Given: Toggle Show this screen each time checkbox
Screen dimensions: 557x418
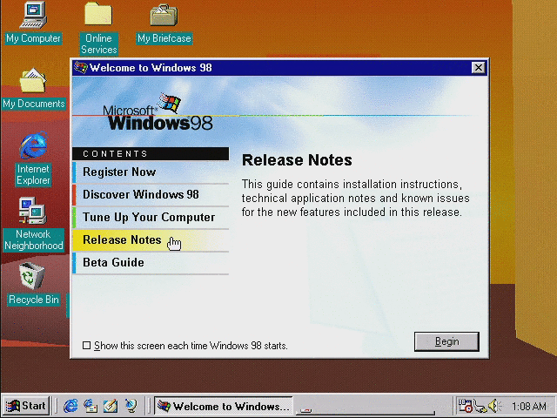Looking at the screenshot, I should [86, 345].
